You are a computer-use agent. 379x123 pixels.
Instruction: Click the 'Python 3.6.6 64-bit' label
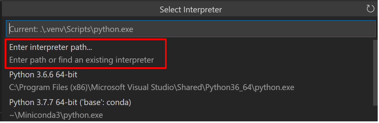(43, 74)
